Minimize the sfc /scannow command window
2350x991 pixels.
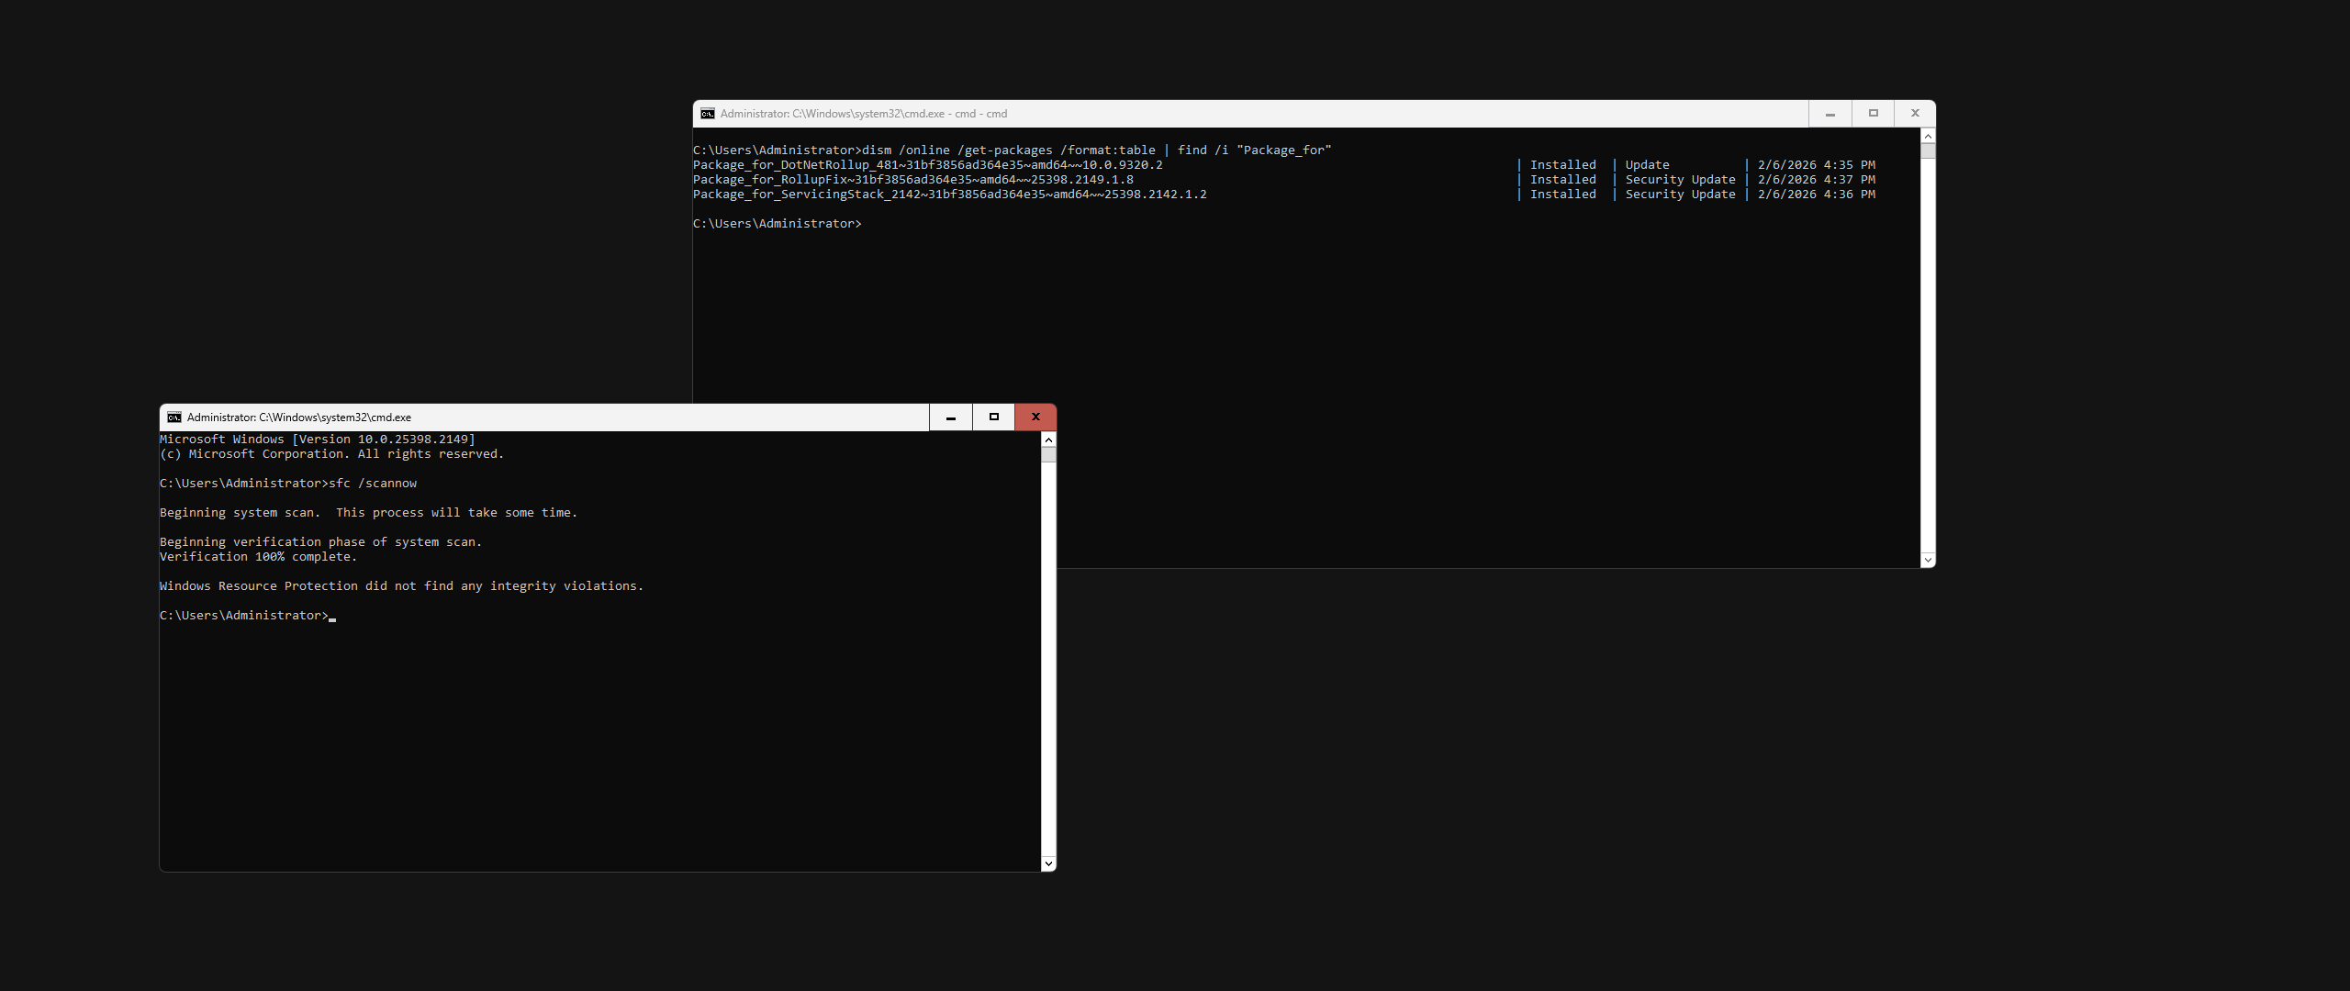click(951, 418)
